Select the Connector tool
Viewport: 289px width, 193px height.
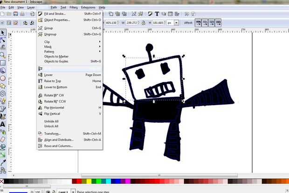coord(3,170)
